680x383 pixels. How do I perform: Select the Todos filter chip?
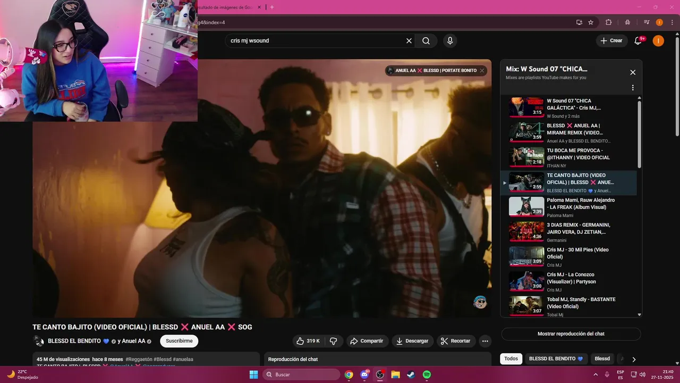click(x=511, y=359)
